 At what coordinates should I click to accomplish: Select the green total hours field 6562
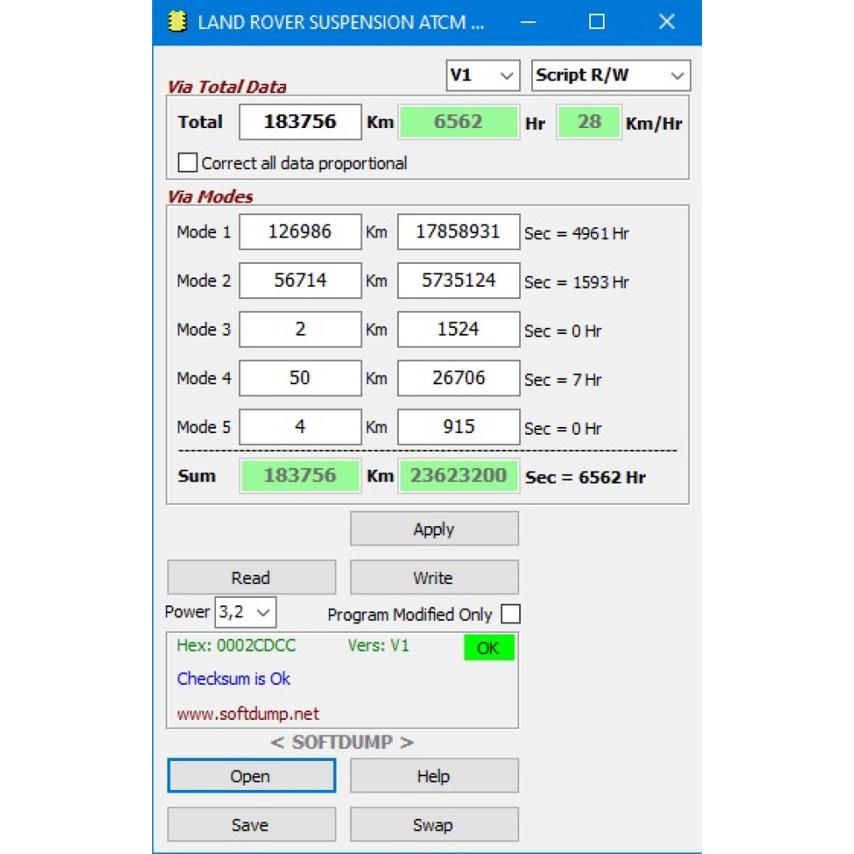tap(459, 122)
